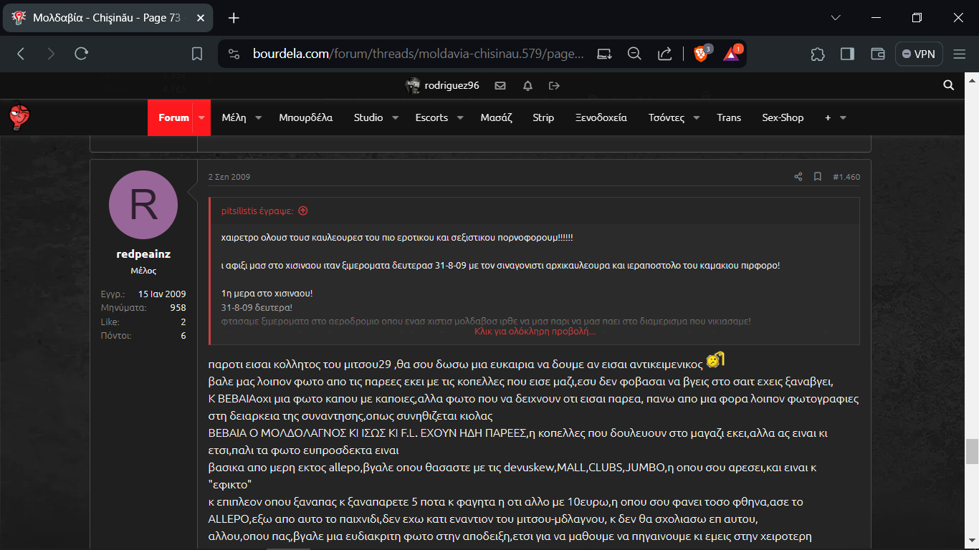
Task: Open the inbox envelope icon
Action: (500, 85)
